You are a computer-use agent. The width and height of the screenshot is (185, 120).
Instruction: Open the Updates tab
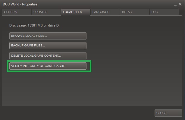(46, 12)
